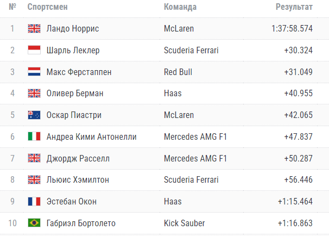Click the Australian flag beside Оскар Пиастри
This screenshot has width=329, height=236.
point(34,115)
